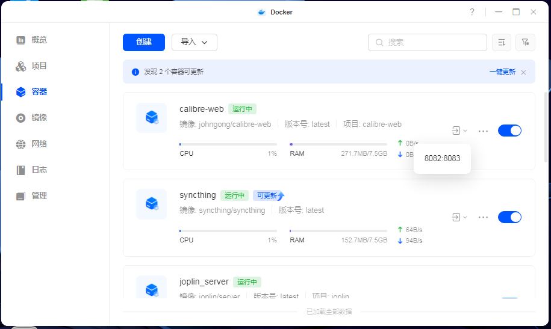Image resolution: width=551 pixels, height=329 pixels.
Task: Open the filter icon in the toolbar
Action: click(525, 42)
